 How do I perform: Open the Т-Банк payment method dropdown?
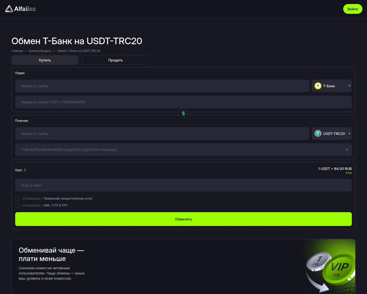pyautogui.click(x=332, y=86)
